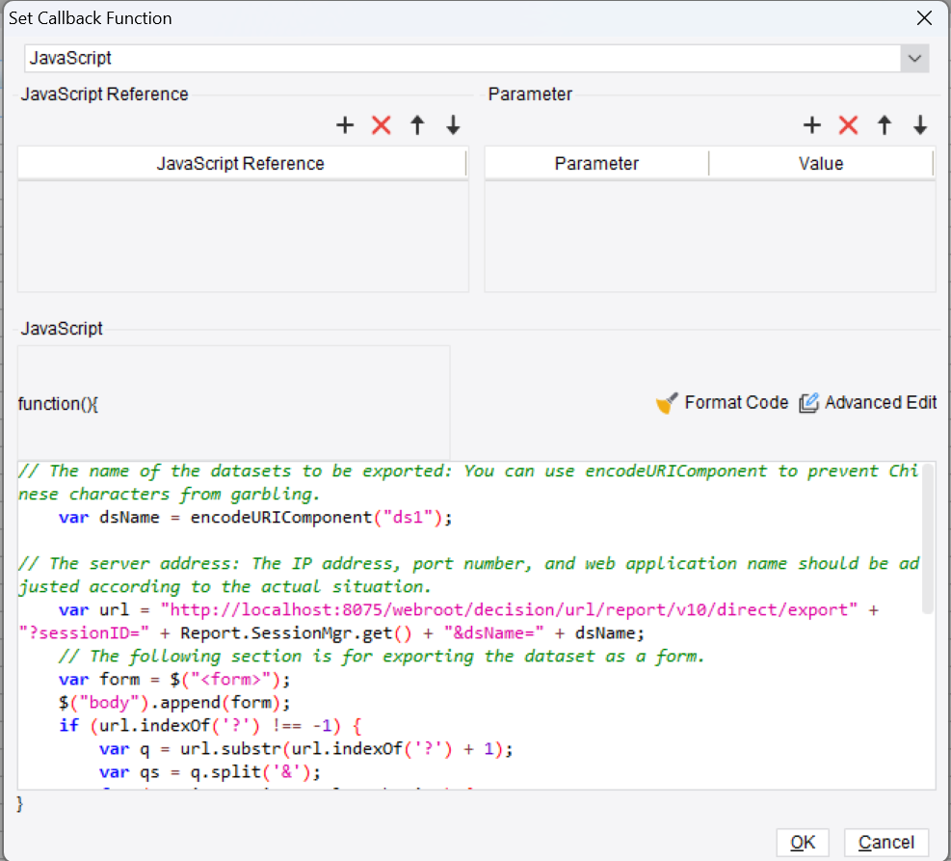This screenshot has width=951, height=861.
Task: Click the function(){ header text
Action: (x=58, y=403)
